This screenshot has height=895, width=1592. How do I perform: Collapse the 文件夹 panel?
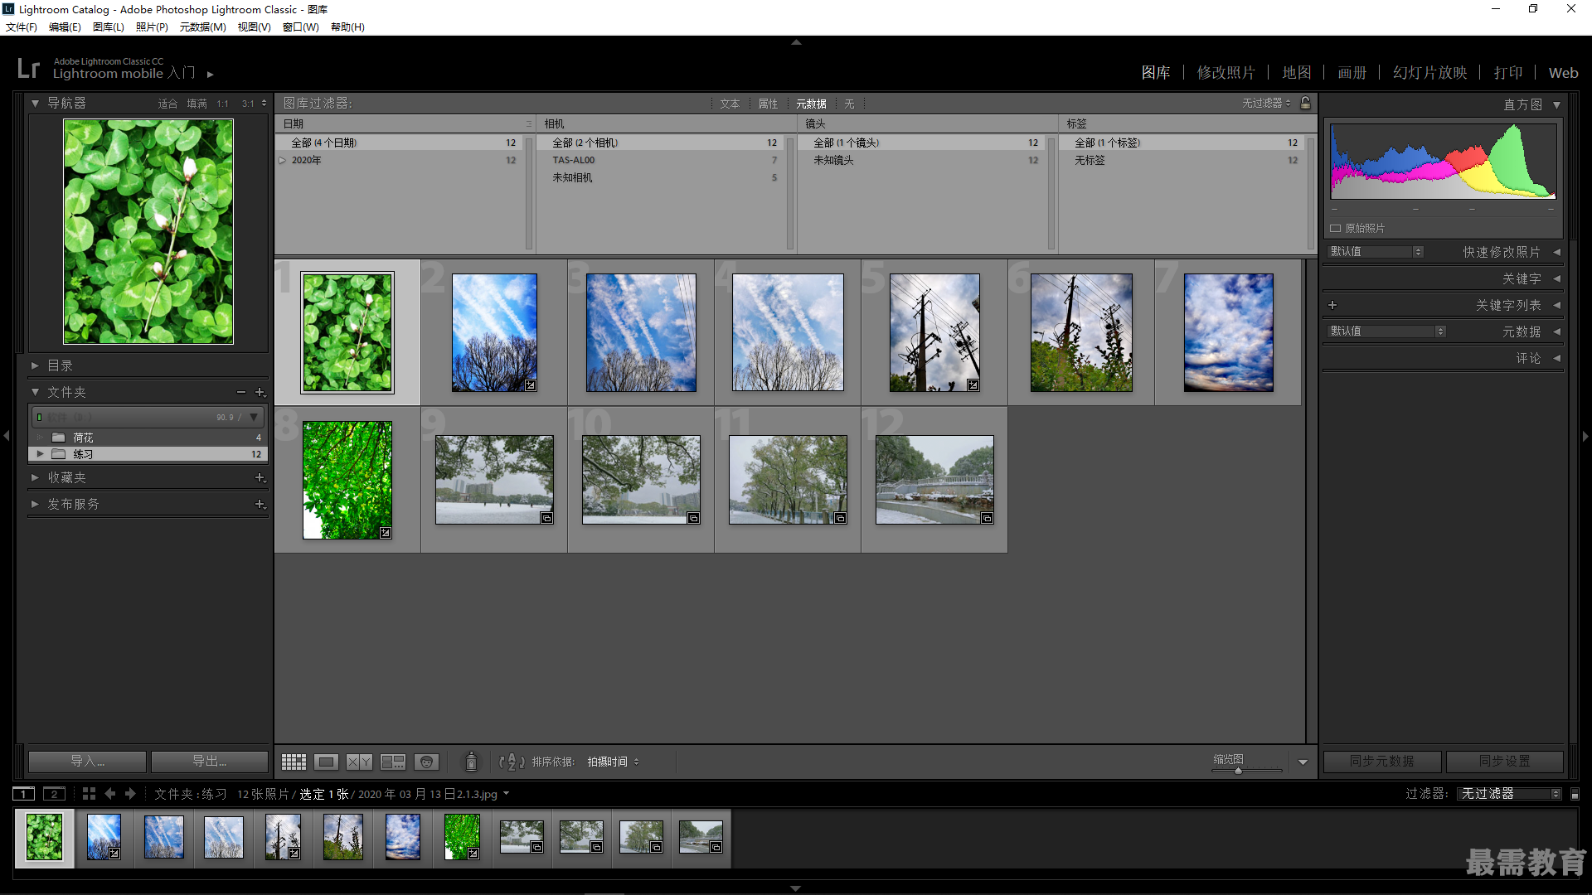(x=35, y=392)
